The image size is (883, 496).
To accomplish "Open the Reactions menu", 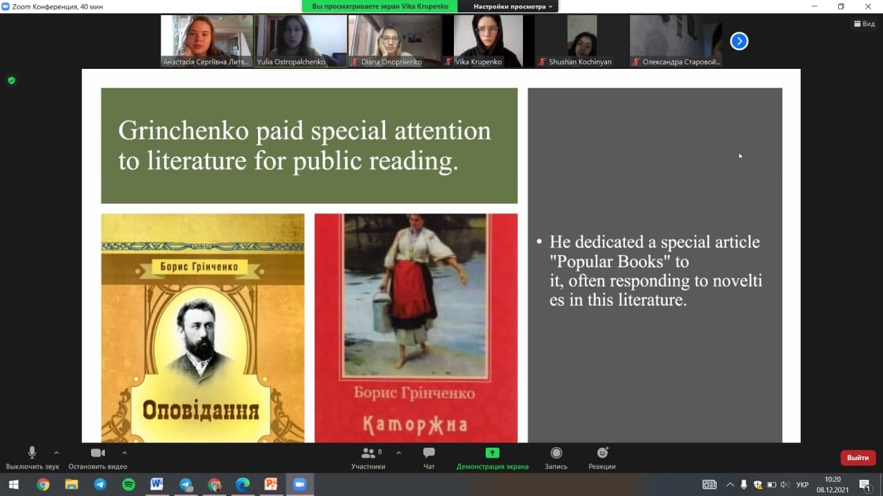I will click(x=602, y=453).
